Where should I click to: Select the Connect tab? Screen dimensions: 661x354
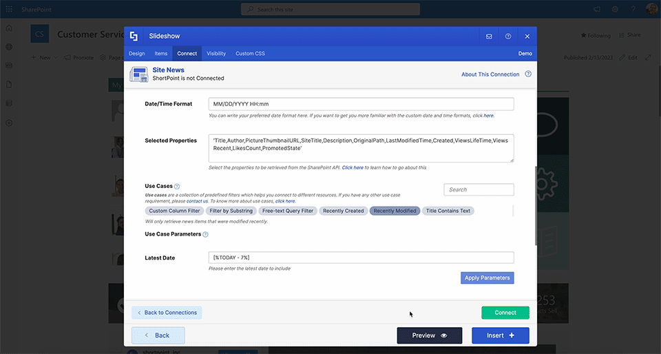click(x=187, y=54)
